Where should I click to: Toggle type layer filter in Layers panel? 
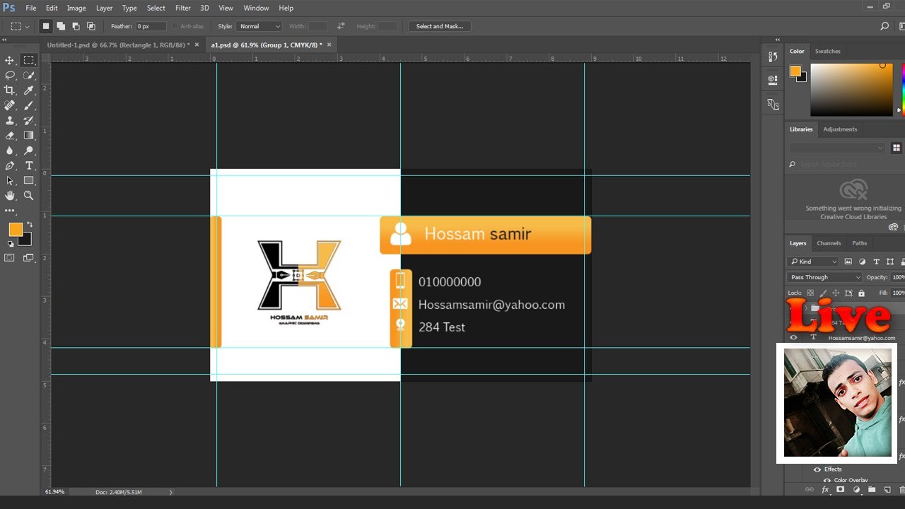coord(877,262)
